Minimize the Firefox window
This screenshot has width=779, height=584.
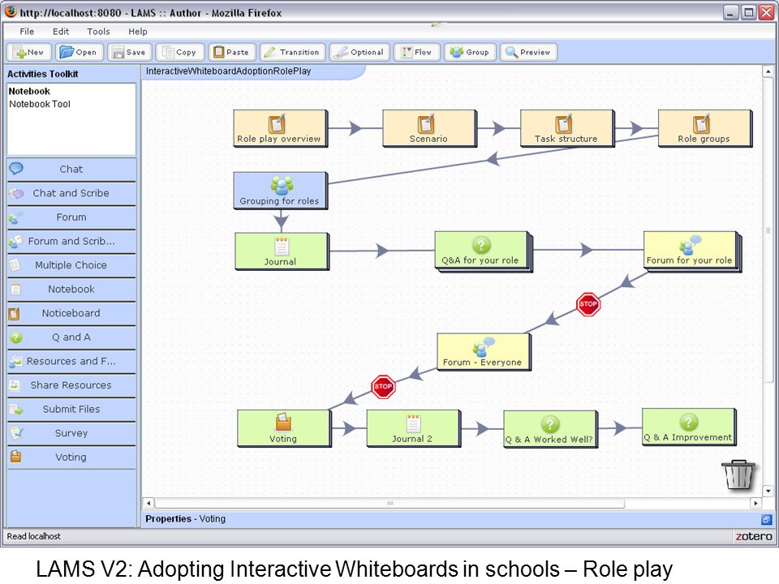coord(730,12)
